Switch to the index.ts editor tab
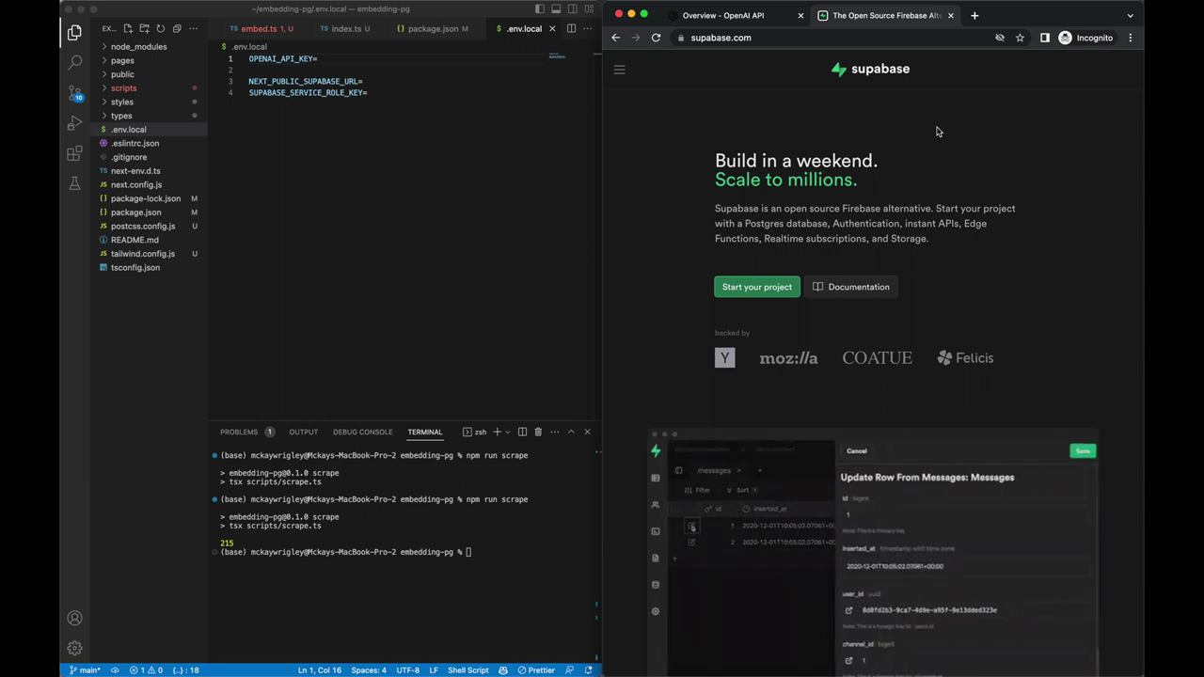Screen dimensions: 1204x677 (x=344, y=29)
